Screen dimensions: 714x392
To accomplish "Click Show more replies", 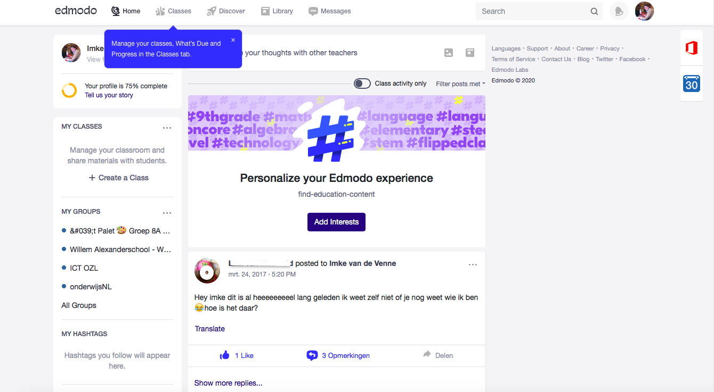I will coord(229,383).
